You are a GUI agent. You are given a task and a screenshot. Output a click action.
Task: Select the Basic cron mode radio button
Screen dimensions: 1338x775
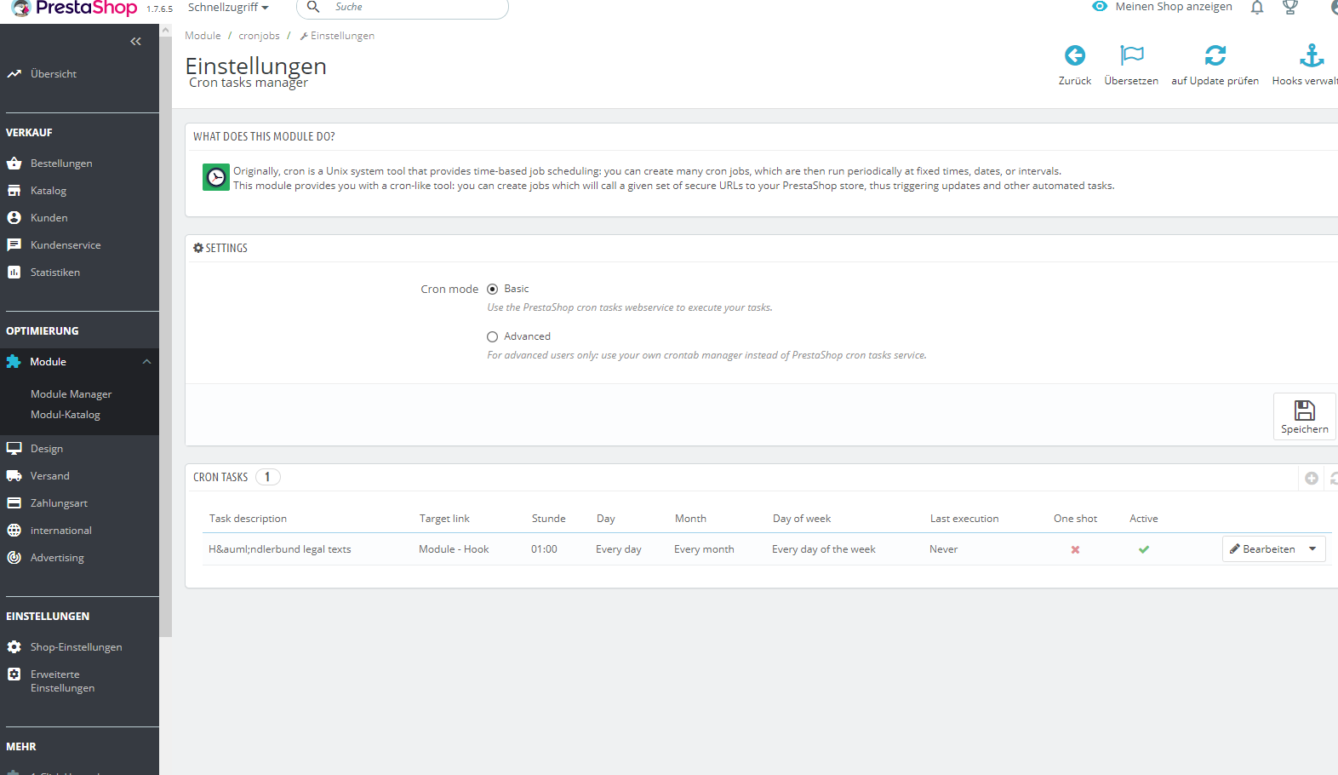tap(492, 290)
